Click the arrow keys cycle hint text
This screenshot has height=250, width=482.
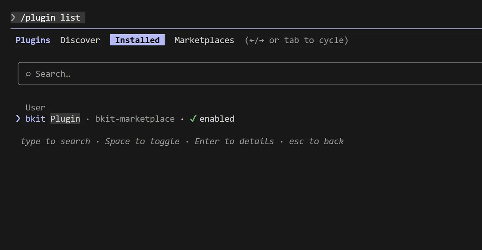click(x=296, y=40)
